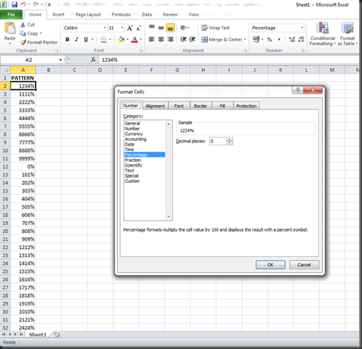Screen dimensions: 362x349
Task: Click the Copy icon
Action: [22, 33]
